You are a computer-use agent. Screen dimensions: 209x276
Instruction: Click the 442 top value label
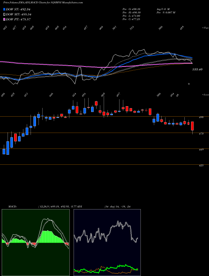pyautogui.click(x=5, y=28)
